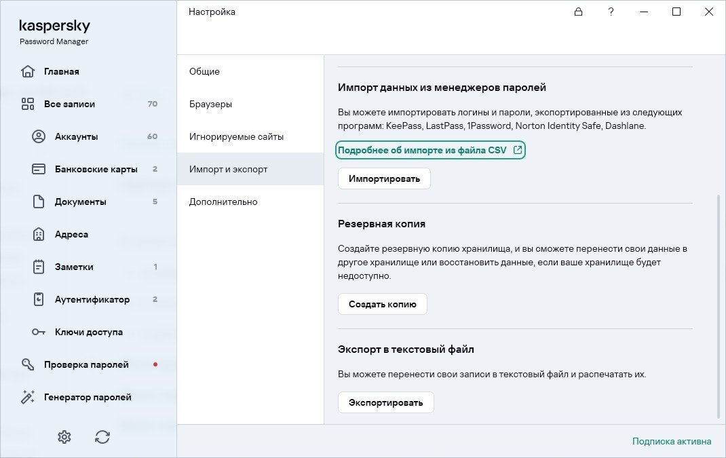Open settings via the gear icon
Viewport: 726px width, 458px height.
(64, 437)
